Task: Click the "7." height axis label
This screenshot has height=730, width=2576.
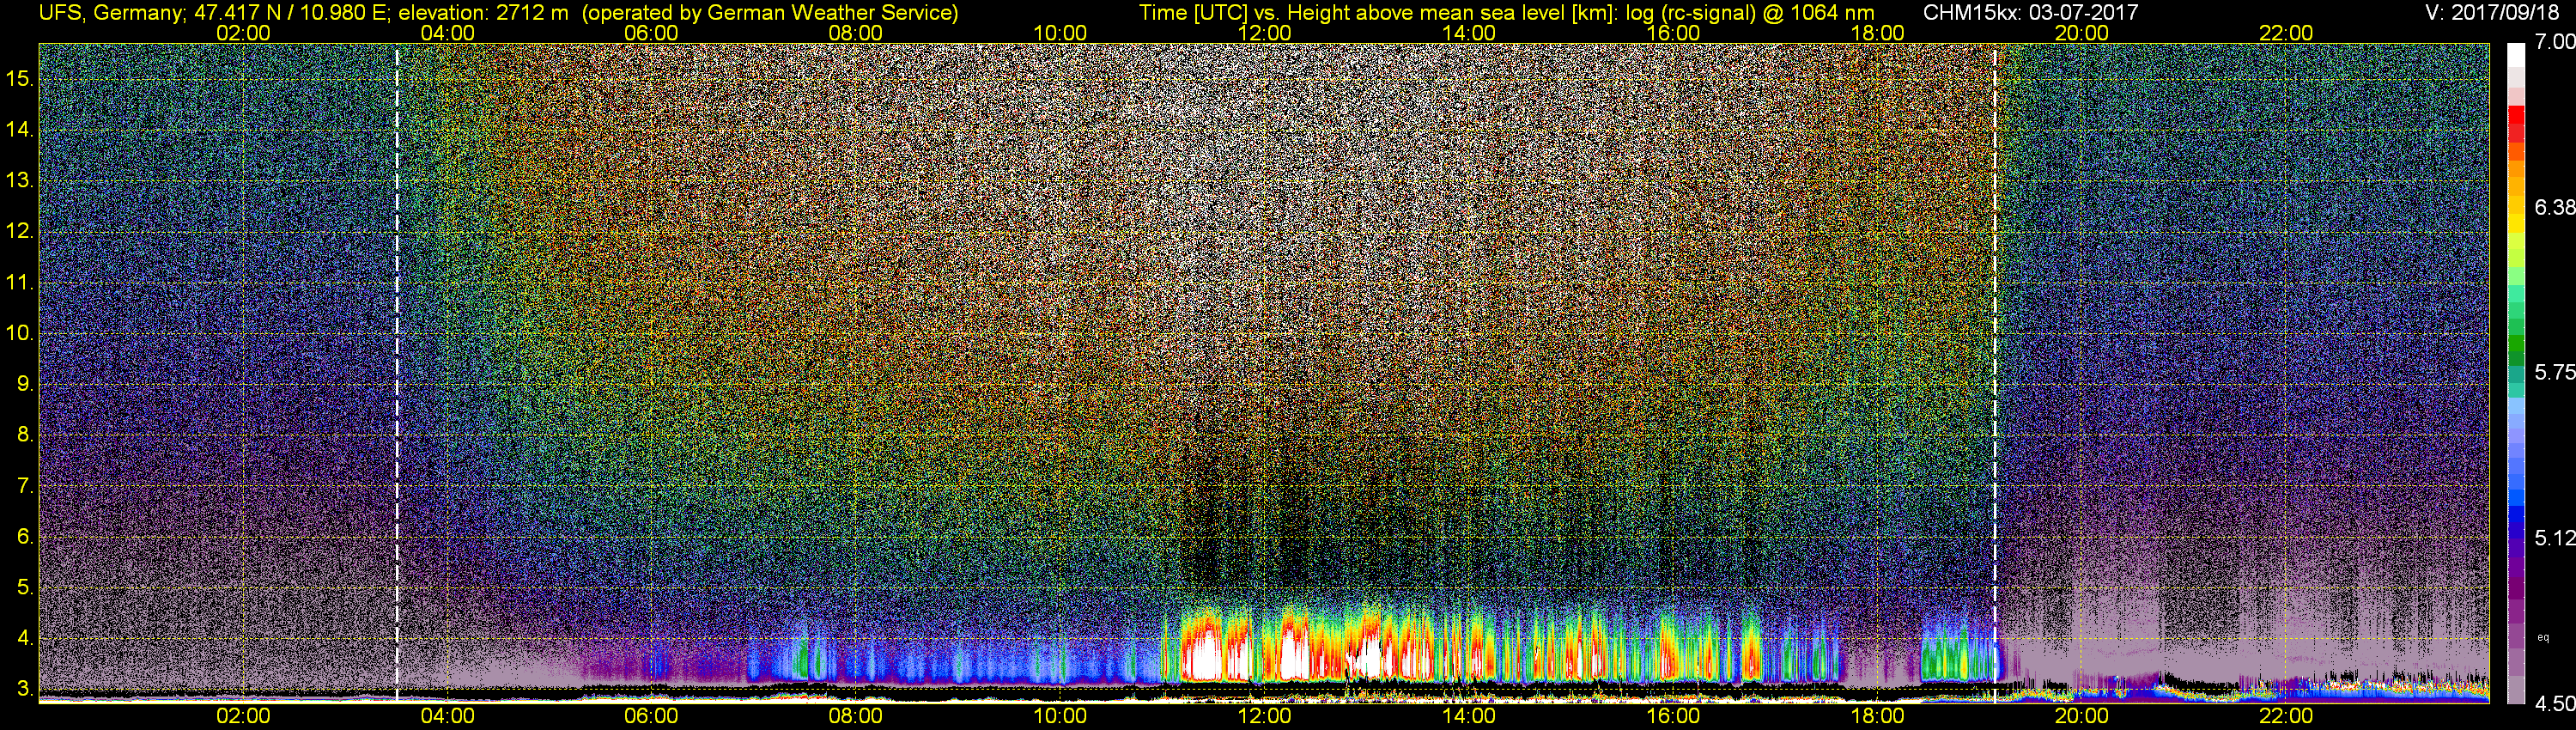Action: click(x=25, y=487)
